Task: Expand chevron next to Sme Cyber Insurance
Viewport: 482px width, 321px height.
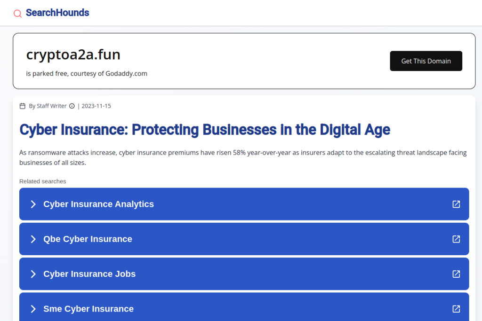Action: pyautogui.click(x=33, y=309)
